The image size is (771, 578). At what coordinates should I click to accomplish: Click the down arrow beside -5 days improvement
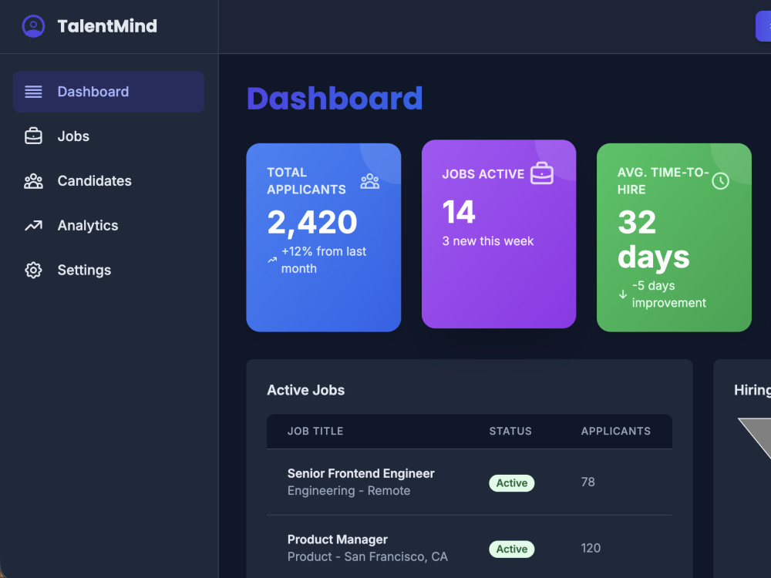[x=622, y=294]
